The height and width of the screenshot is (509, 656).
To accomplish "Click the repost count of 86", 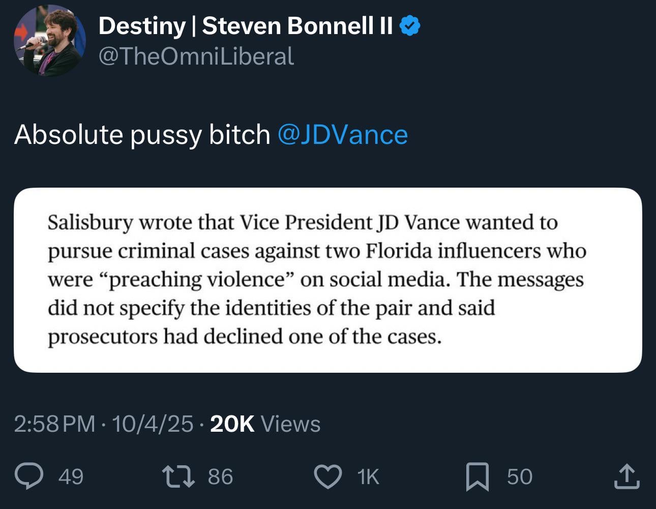I will click(220, 476).
